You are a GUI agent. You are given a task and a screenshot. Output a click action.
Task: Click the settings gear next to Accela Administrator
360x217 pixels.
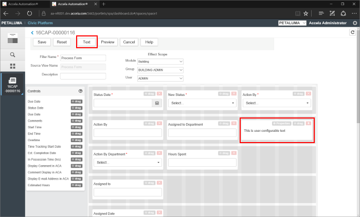tap(354, 23)
